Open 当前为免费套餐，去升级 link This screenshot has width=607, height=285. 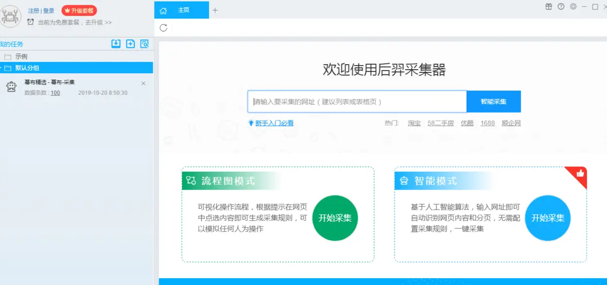click(x=74, y=23)
